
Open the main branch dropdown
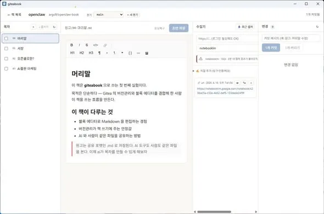pos(109,15)
